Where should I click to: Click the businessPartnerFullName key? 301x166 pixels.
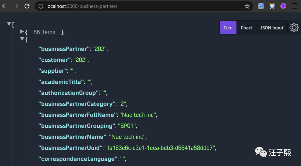(x=77, y=115)
